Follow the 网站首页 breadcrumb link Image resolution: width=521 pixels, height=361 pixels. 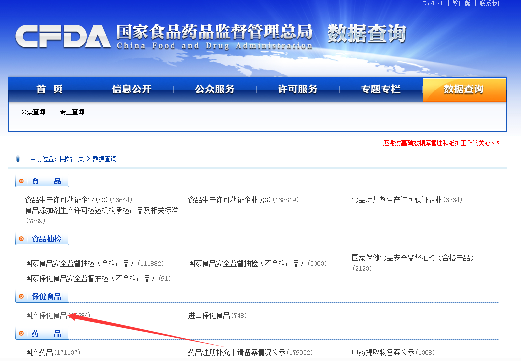72,159
